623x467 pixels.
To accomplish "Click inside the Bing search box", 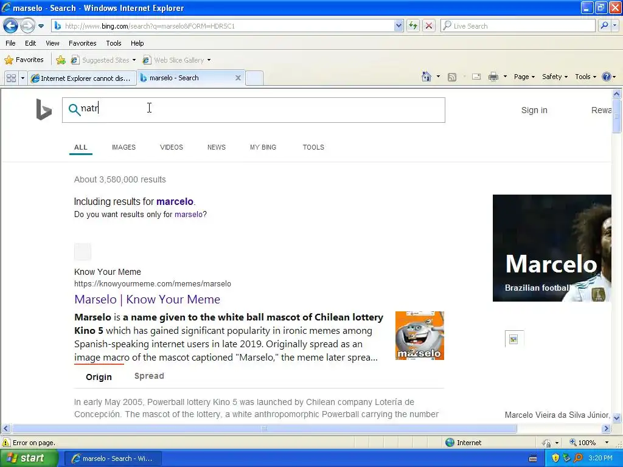I will [254, 110].
